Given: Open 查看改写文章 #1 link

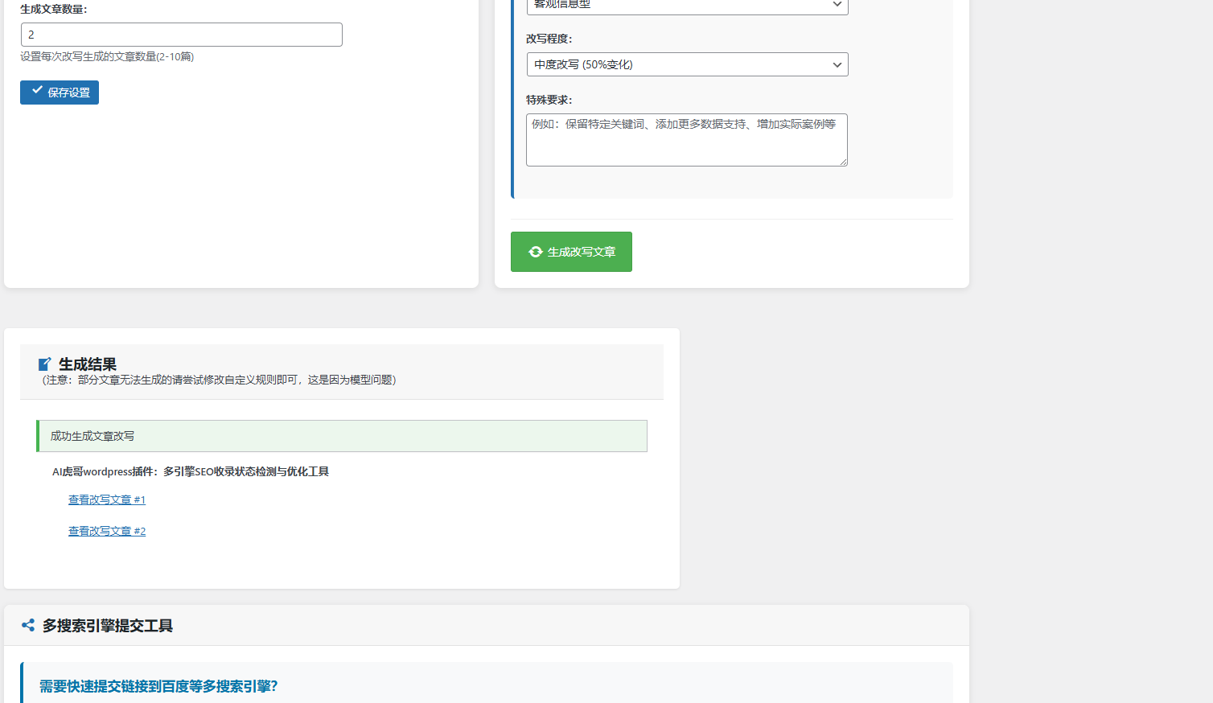Looking at the screenshot, I should [107, 499].
